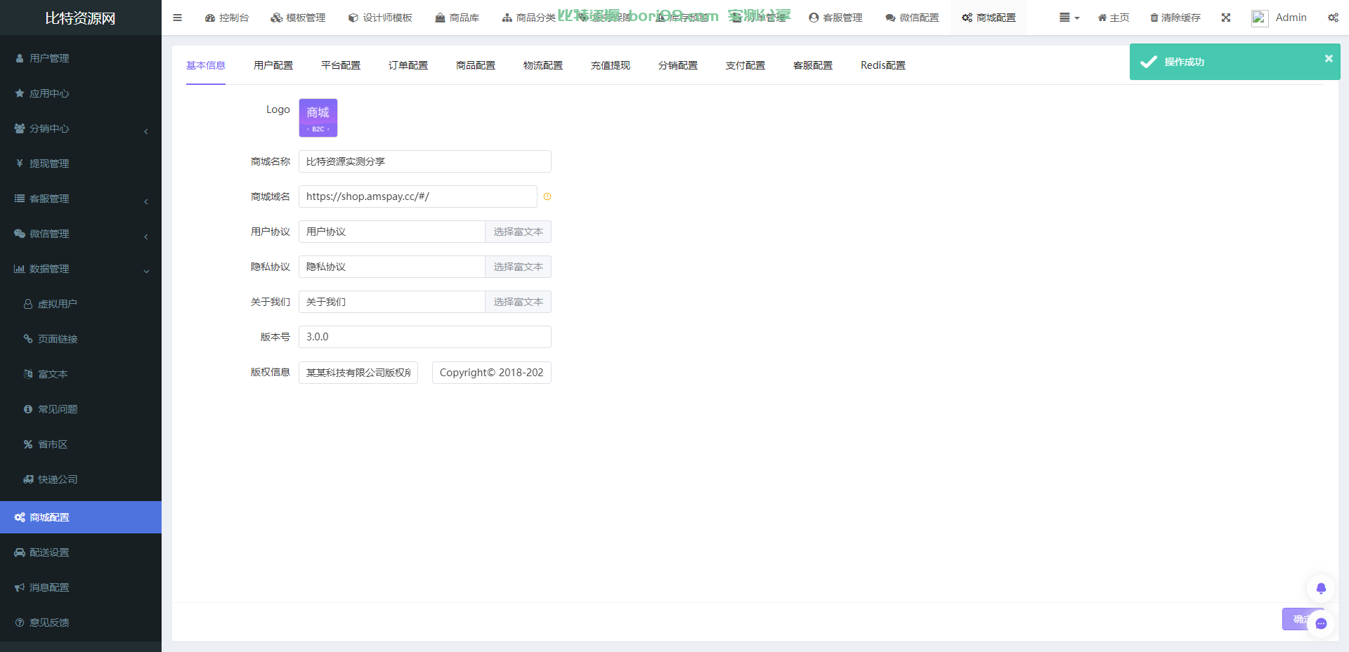Focus the 商城名称 input field
This screenshot has width=1349, height=652.
pos(425,161)
